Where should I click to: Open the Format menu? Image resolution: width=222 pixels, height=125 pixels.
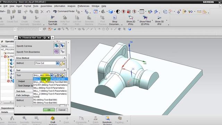coord(27,6)
